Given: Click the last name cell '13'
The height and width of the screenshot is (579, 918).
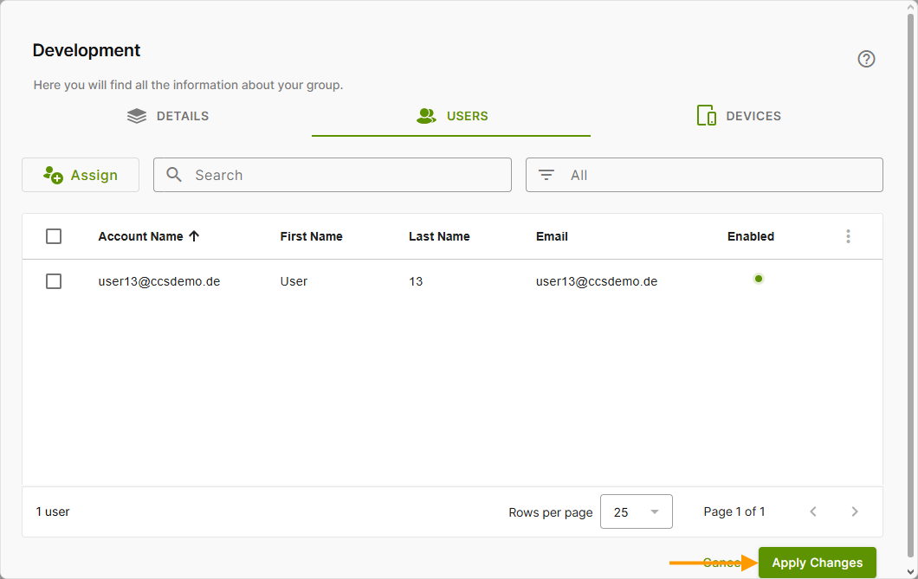Looking at the screenshot, I should point(416,281).
